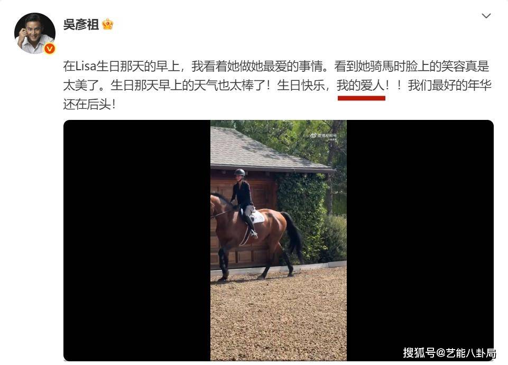Click the 吴彦祖 profile avatar photo
The image size is (508, 365).
(x=35, y=33)
